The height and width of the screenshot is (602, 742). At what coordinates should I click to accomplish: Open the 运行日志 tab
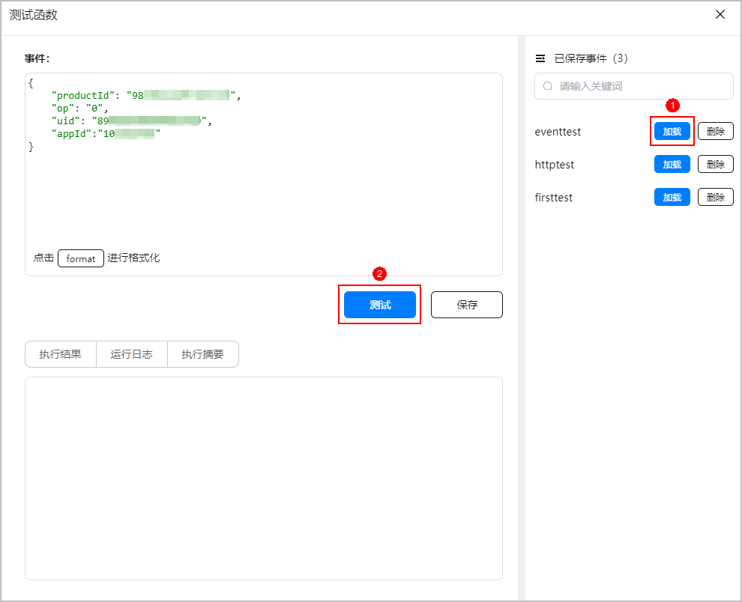point(131,354)
